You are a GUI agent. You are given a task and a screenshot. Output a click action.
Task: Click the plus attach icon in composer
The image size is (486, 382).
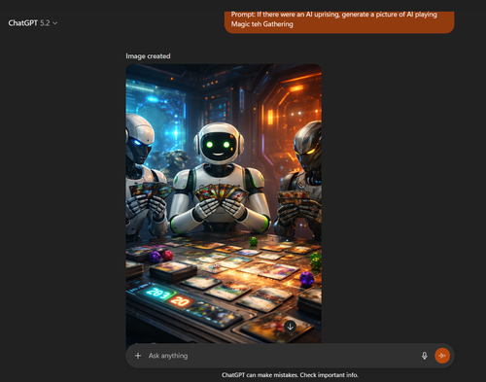(138, 356)
